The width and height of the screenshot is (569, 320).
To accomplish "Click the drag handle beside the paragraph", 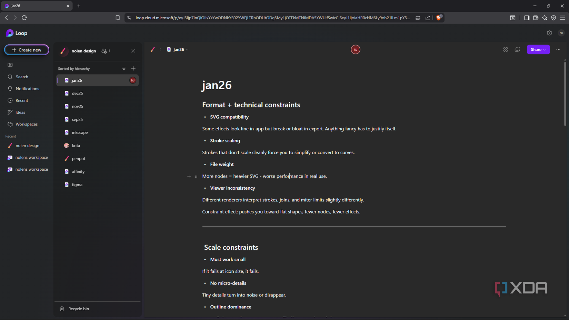I will pyautogui.click(x=196, y=176).
